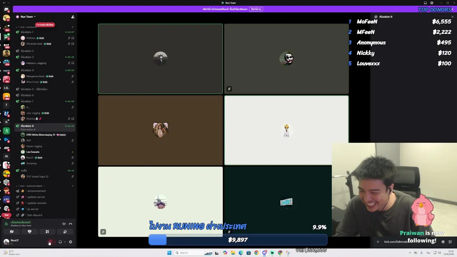
Task: Open the T server icon
Action: tap(6, 105)
